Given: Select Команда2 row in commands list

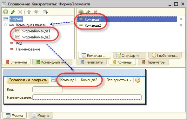Looking at the screenshot, I should pos(127,25).
